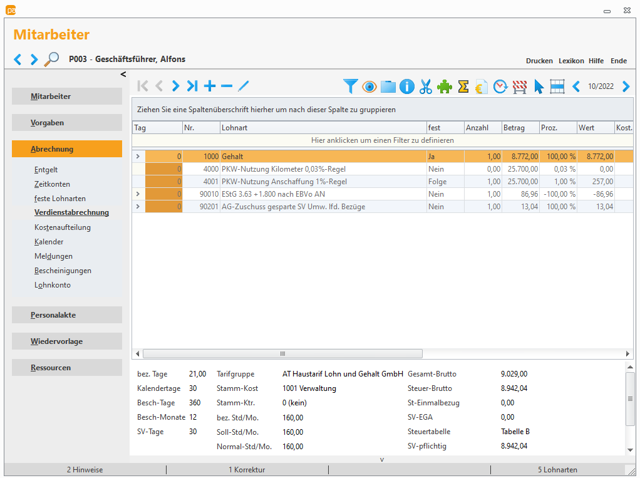Click the euro document icon
640x478 pixels.
(x=482, y=86)
